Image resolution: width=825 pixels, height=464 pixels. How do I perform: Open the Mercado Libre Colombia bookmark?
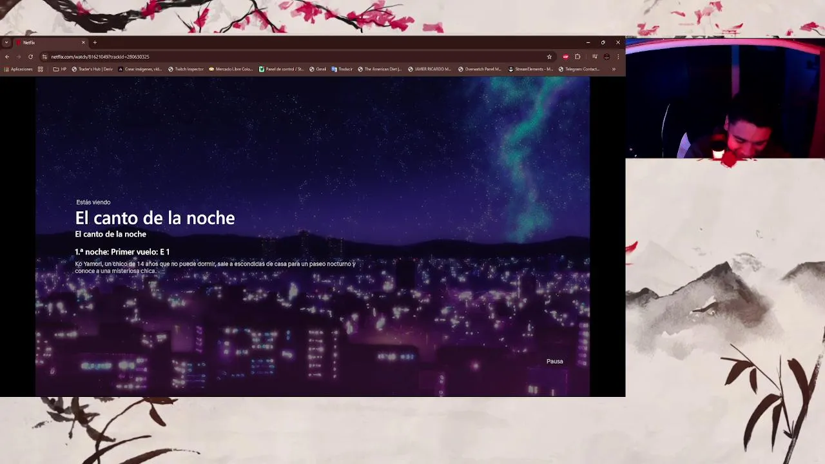click(231, 69)
